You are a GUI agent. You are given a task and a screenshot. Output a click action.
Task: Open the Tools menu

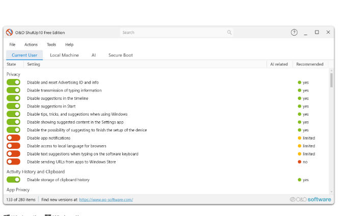click(x=51, y=44)
